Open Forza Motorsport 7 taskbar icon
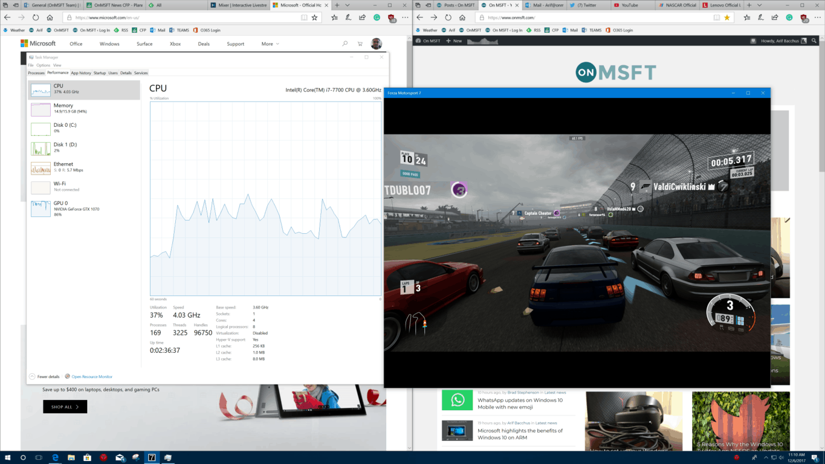Viewport: 825px width, 464px height. [x=152, y=457]
